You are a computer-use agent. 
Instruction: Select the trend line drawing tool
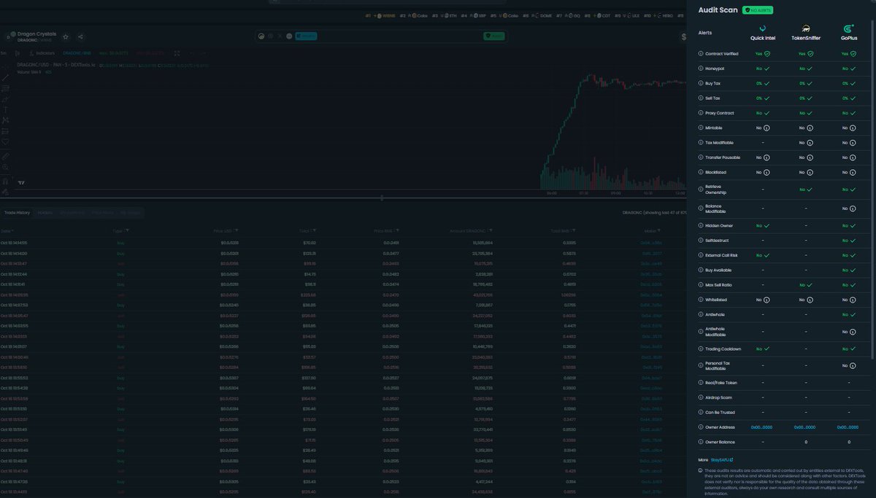click(x=6, y=77)
